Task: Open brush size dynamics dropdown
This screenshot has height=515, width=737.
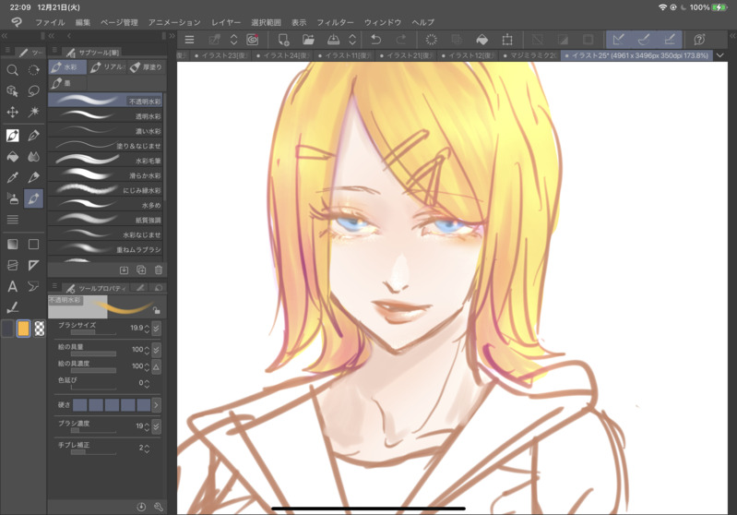Action: pos(157,328)
